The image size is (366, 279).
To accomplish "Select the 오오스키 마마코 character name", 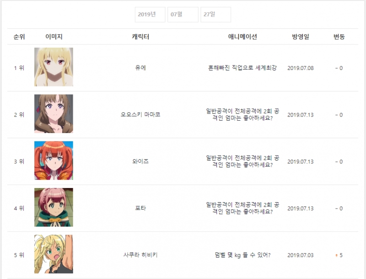I will pyautogui.click(x=140, y=114).
